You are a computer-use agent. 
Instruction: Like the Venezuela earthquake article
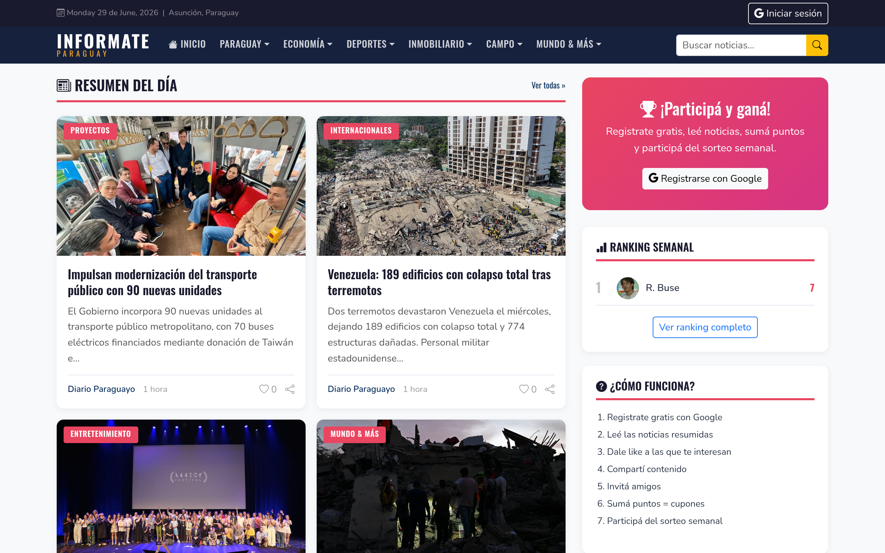[528, 389]
